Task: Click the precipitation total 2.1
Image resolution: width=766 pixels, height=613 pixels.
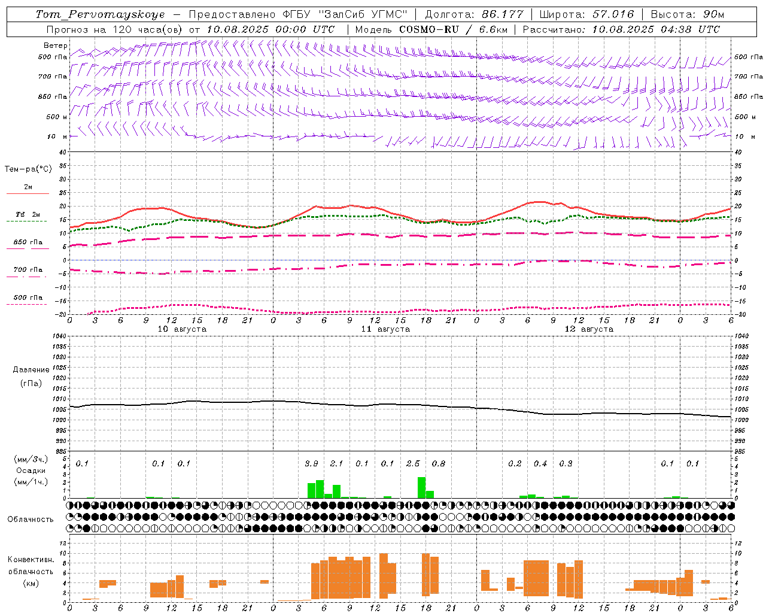Action: tap(336, 464)
